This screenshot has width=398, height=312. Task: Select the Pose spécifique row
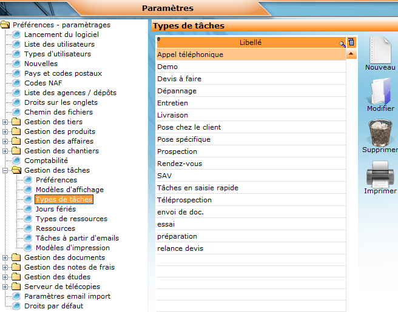251,139
